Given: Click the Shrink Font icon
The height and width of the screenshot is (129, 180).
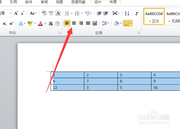Looking at the screenshot, I should (22, 13).
